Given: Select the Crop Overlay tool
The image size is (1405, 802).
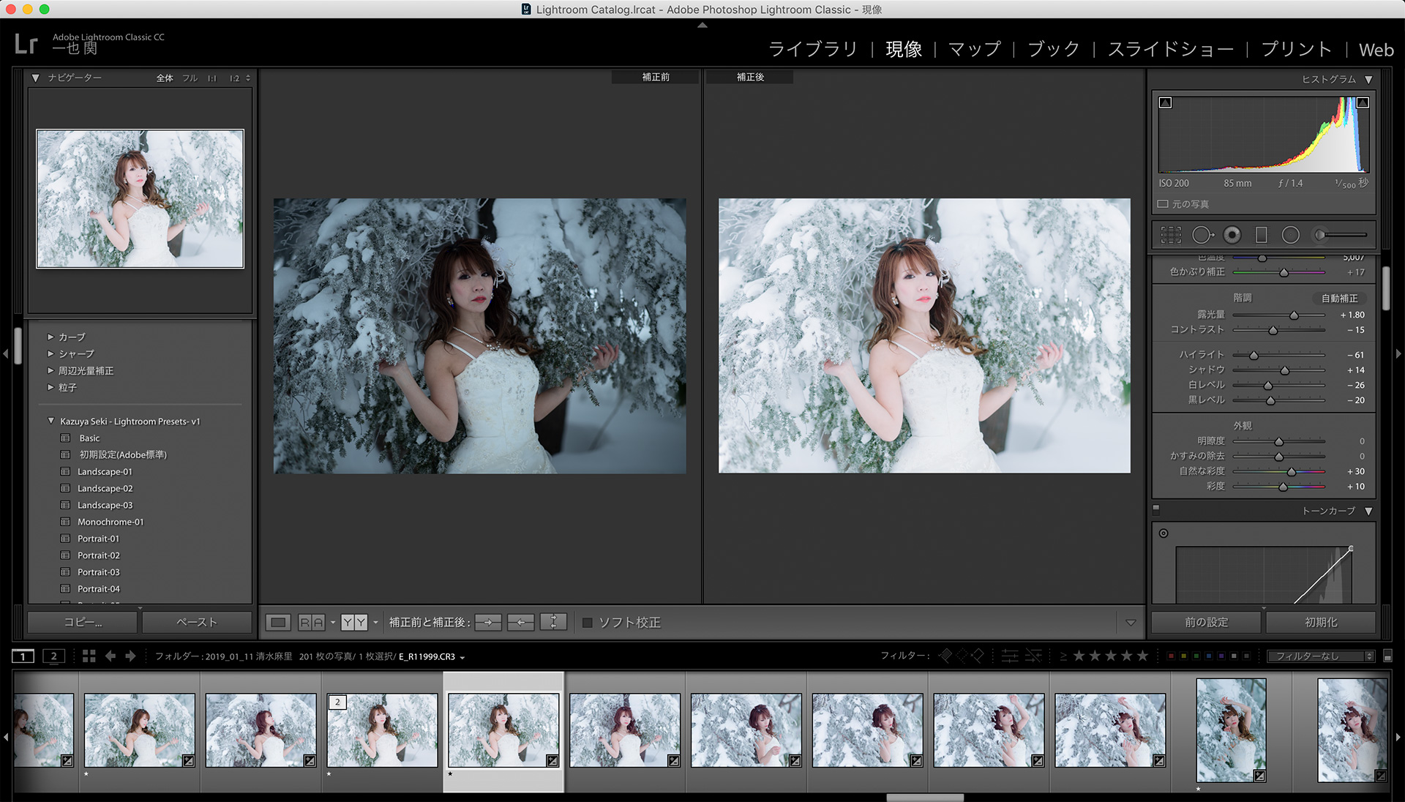Looking at the screenshot, I should pos(1170,235).
